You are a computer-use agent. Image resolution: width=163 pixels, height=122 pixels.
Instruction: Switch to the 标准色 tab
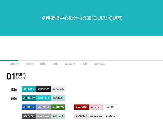pyautogui.click(x=14, y=64)
